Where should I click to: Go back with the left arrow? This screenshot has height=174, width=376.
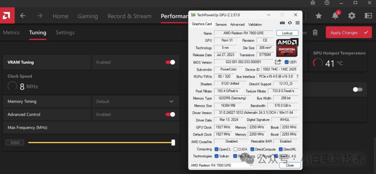point(23,16)
